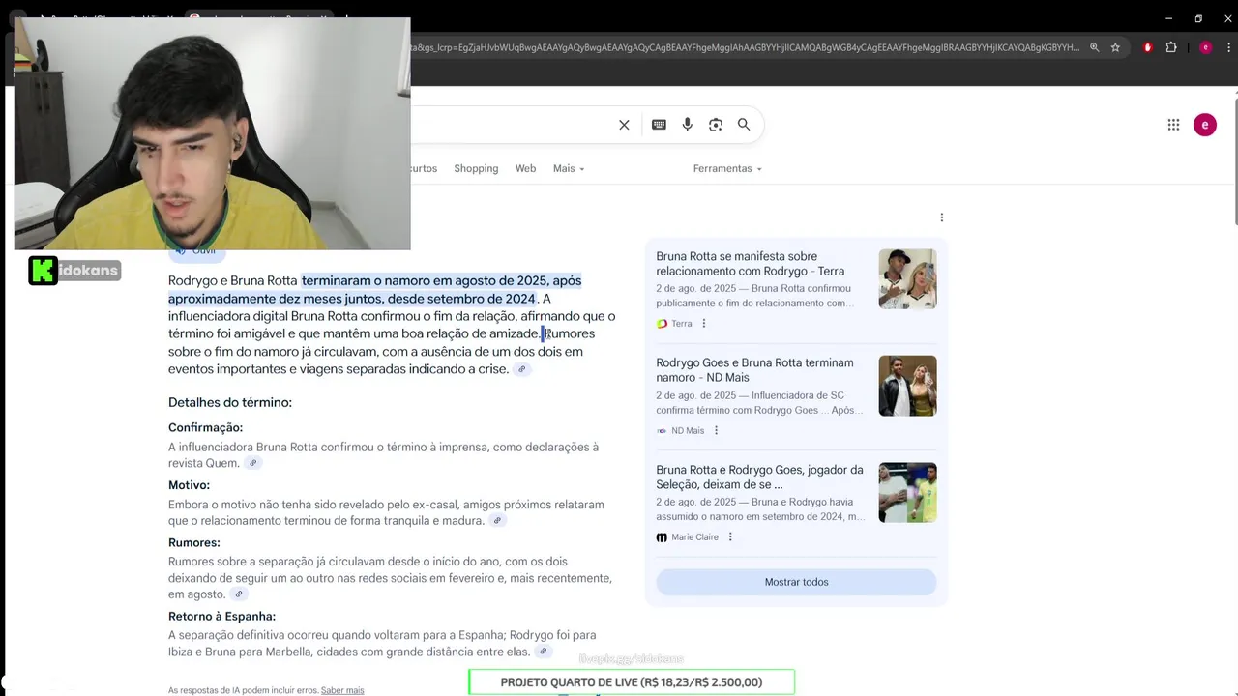Click the ND Mais article thumbnail image
The image size is (1238, 696).
point(907,386)
